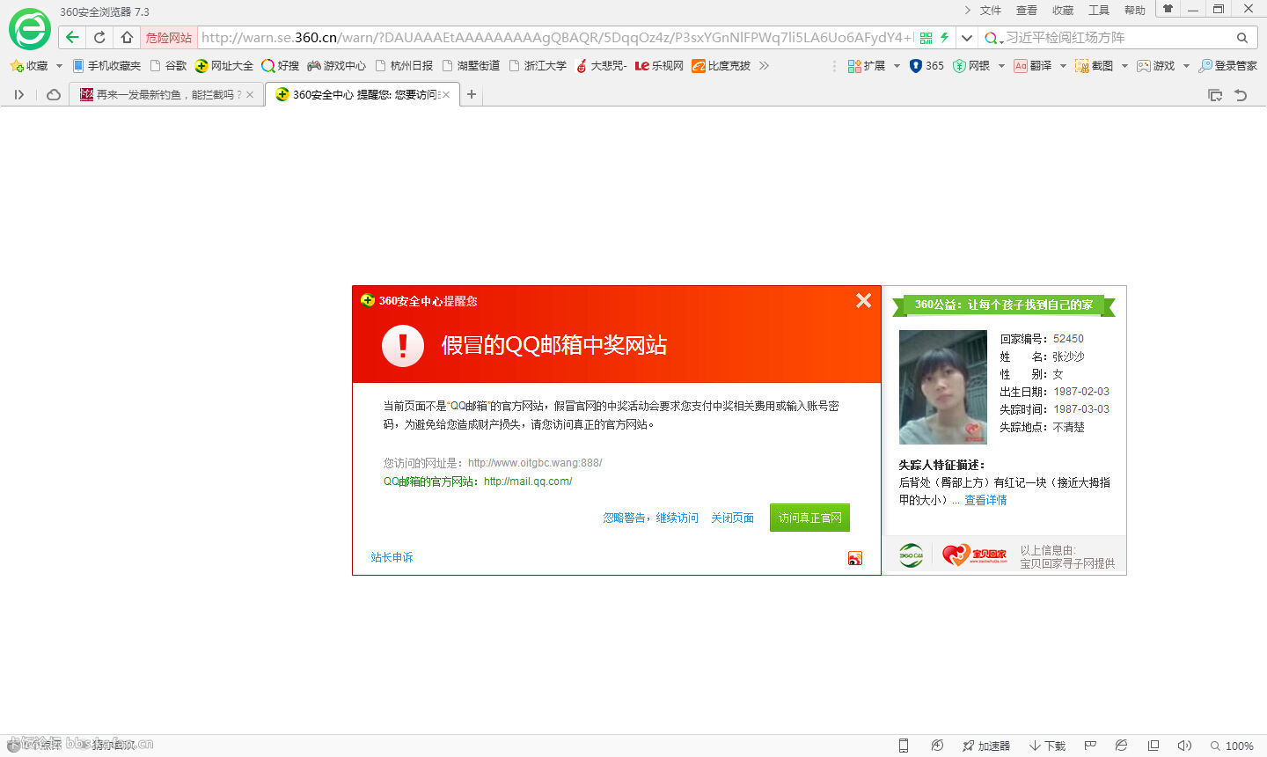Open the 文件 menu
Image resolution: width=1267 pixels, height=757 pixels.
pos(991,11)
